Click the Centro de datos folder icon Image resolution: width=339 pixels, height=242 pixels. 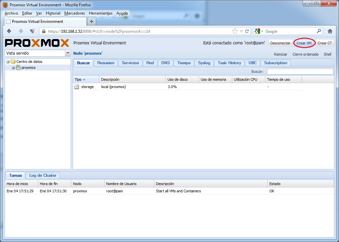pyautogui.click(x=13, y=62)
